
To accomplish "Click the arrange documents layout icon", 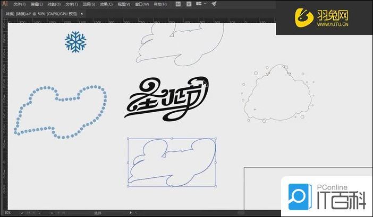I will coord(199,4).
